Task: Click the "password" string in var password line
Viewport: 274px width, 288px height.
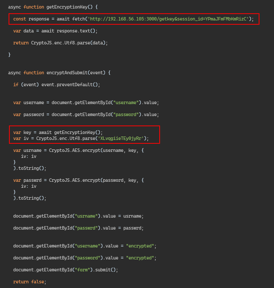Action: point(126,114)
